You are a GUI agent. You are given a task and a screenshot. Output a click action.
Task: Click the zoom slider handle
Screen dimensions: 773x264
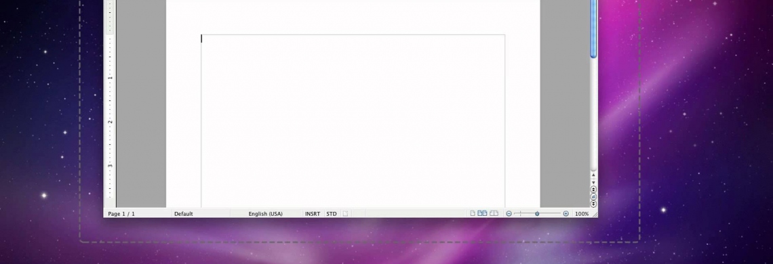click(537, 214)
